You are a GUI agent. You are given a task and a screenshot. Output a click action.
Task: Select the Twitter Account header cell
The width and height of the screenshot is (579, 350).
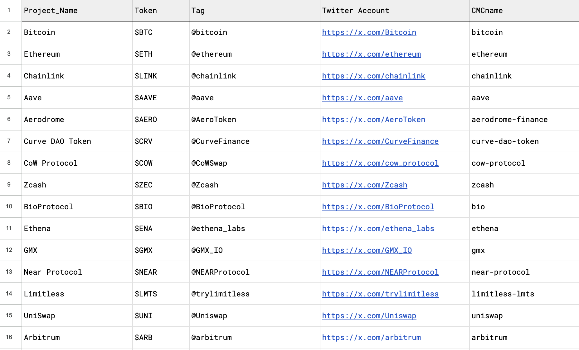point(394,11)
